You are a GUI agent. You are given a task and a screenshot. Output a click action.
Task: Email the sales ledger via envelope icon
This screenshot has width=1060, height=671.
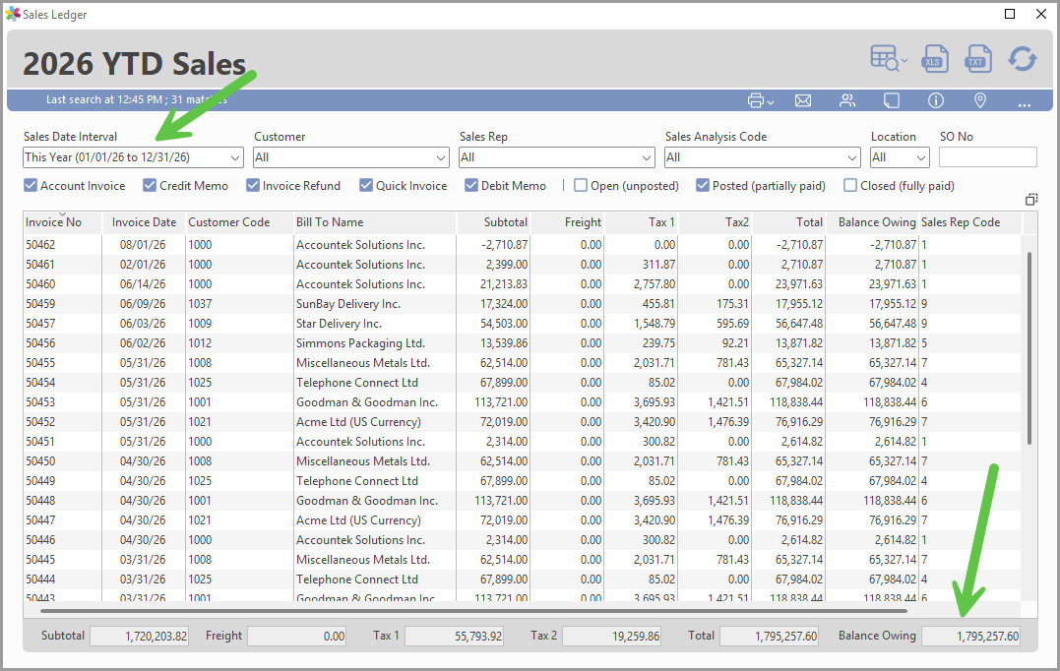[803, 100]
